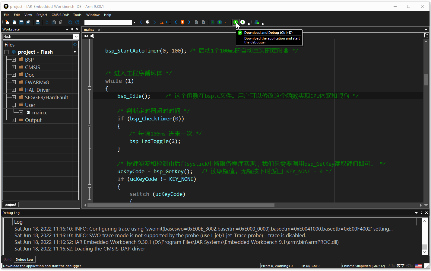Click the Open file toolbar icon
This screenshot has height=271, width=431.
[14, 22]
